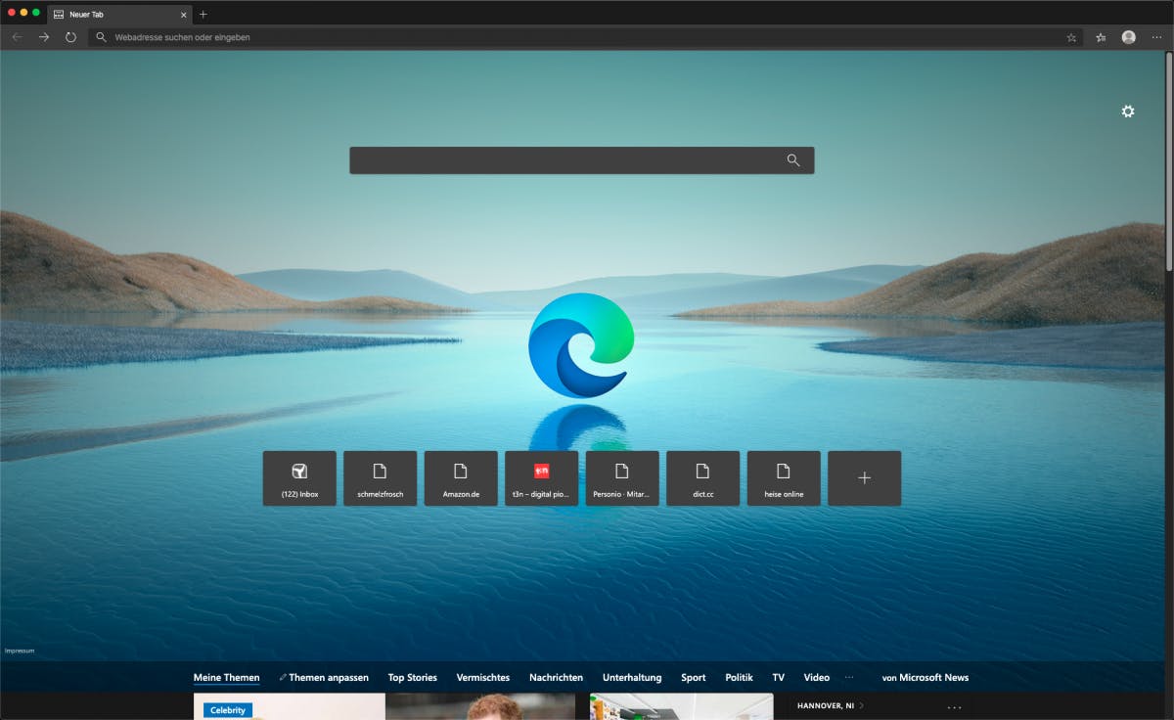Expand more news categories ellipsis
Viewport: 1174px width, 720px height.
point(849,677)
